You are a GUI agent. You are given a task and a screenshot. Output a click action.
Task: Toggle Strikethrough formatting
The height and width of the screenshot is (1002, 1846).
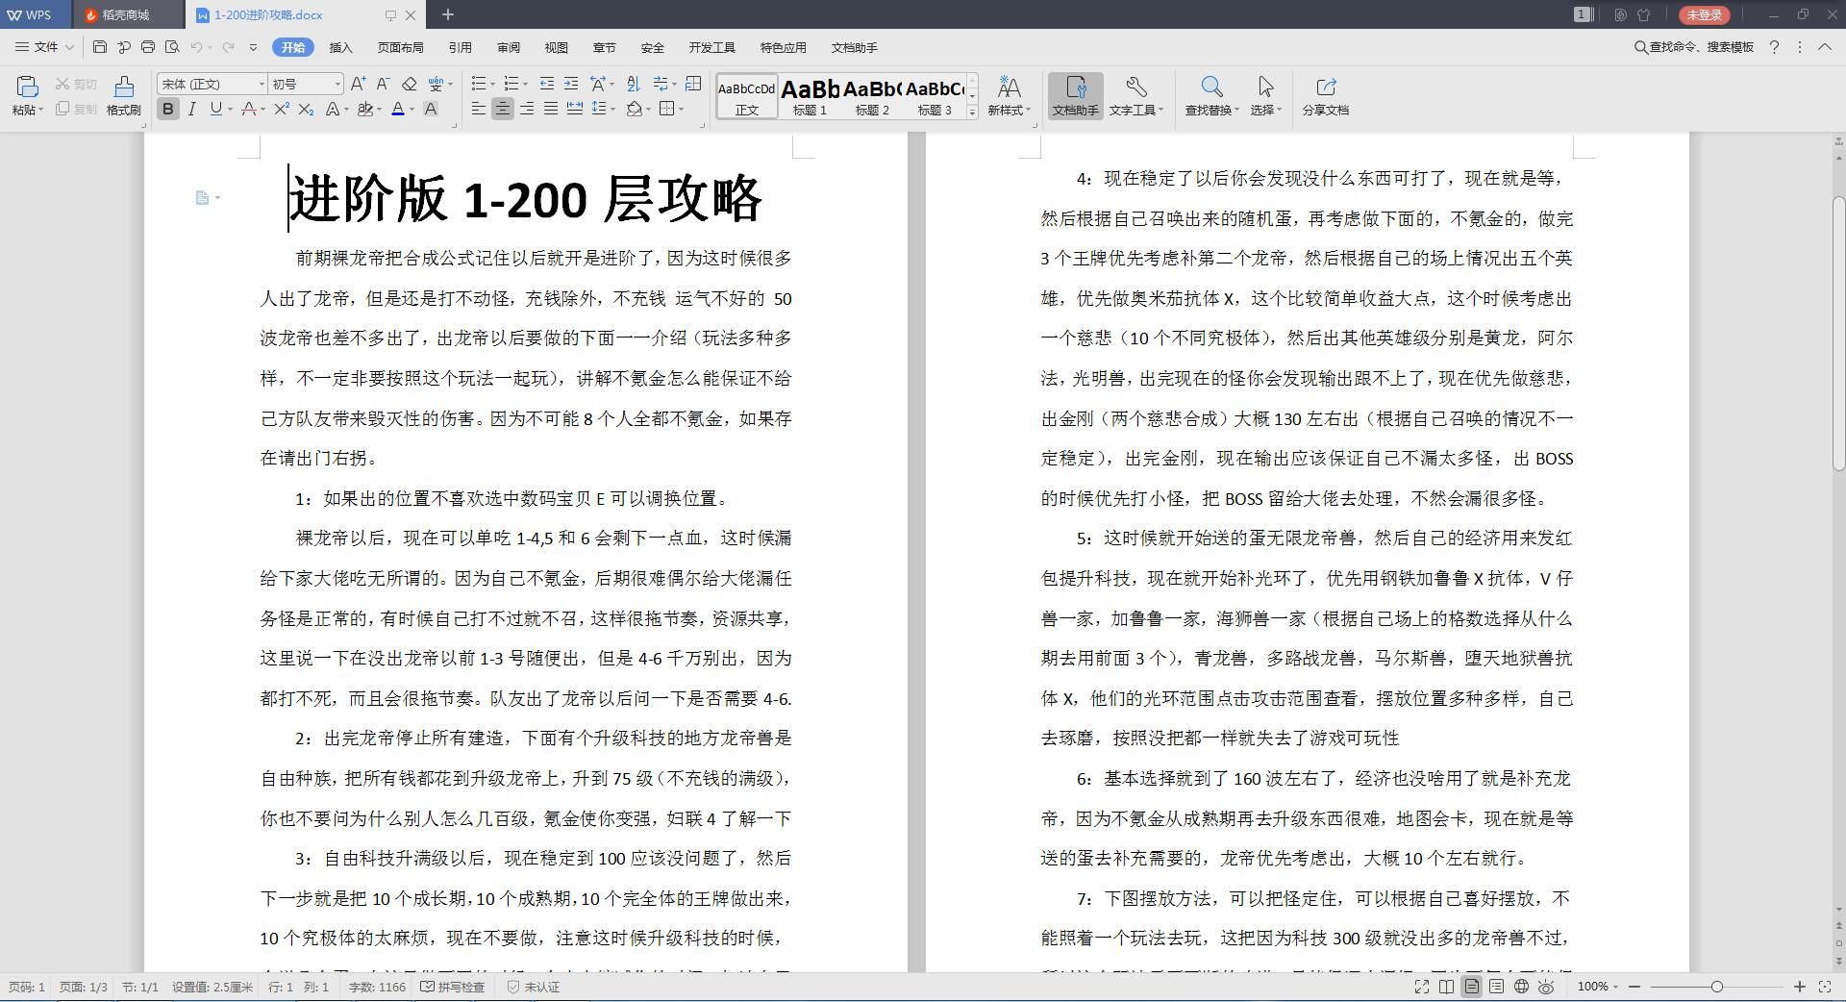coord(249,109)
